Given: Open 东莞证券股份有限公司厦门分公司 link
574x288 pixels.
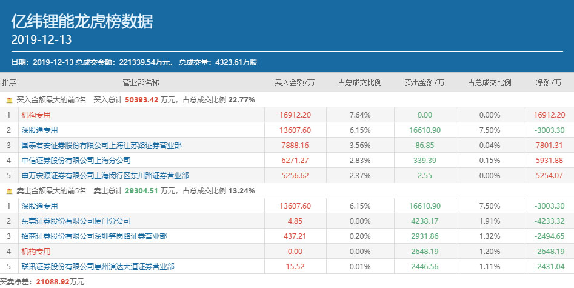Looking at the screenshot, I should (x=76, y=221).
